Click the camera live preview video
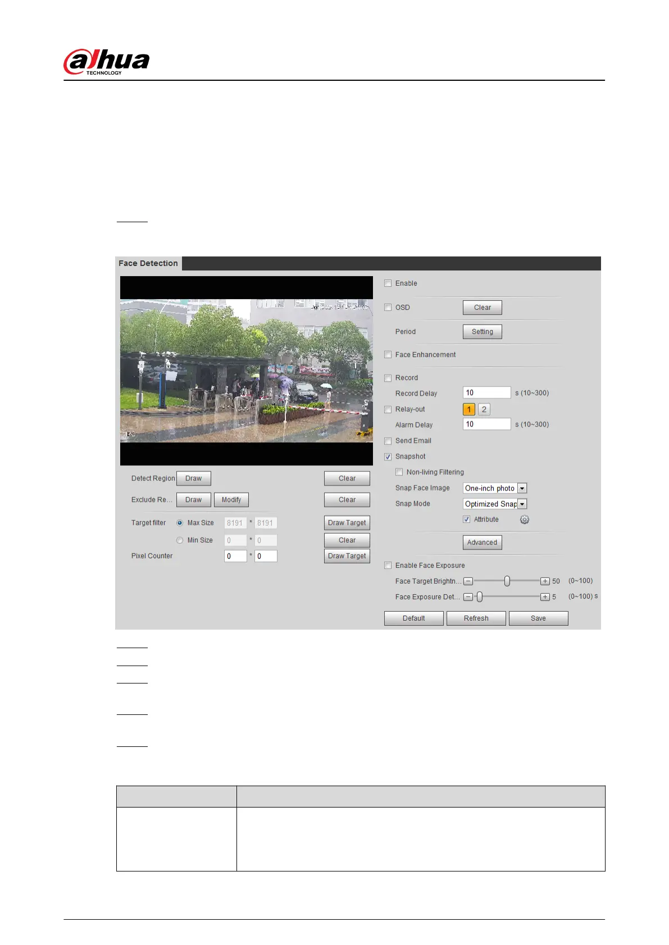This screenshot has width=669, height=945. 247,371
